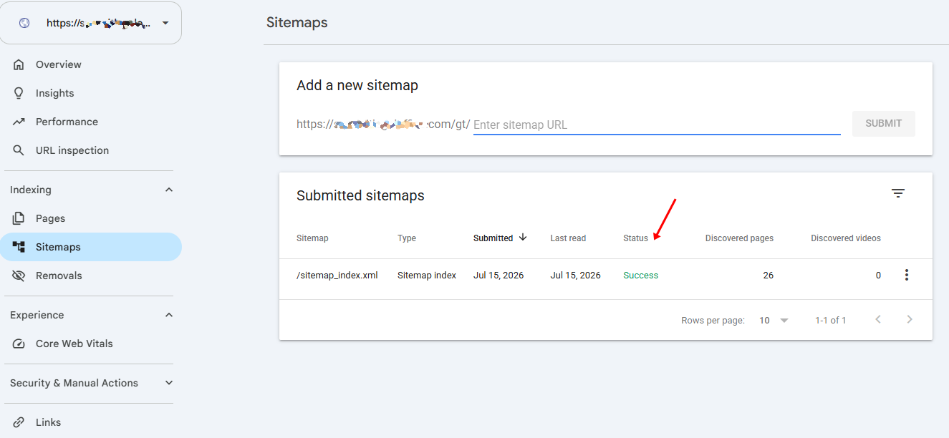Click the URL inspection magnifier icon

click(x=19, y=150)
